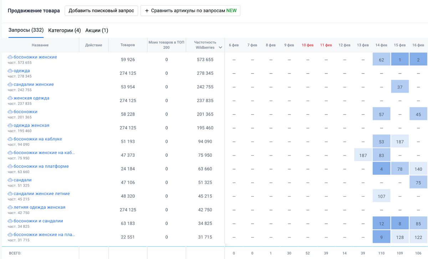428x259 pixels.
Task: Select position cell 1 on 15 фев
Action: click(x=400, y=60)
